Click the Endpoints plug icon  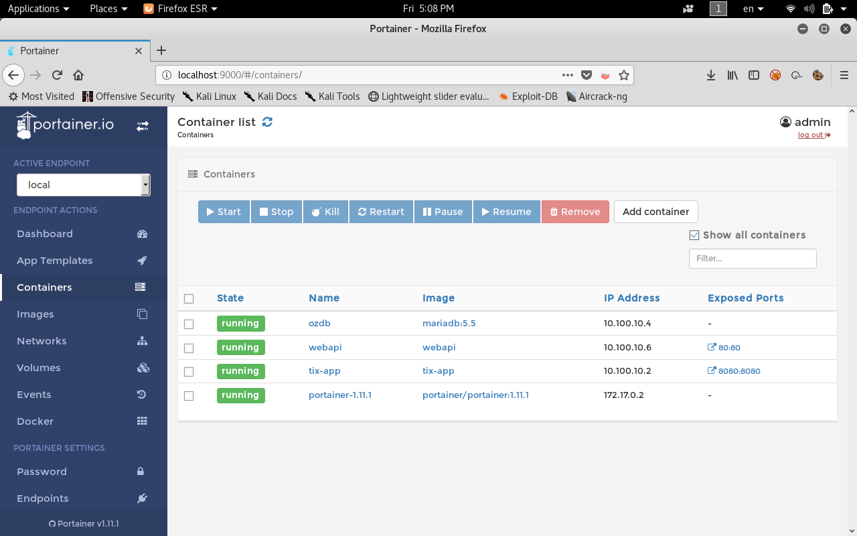[141, 498]
